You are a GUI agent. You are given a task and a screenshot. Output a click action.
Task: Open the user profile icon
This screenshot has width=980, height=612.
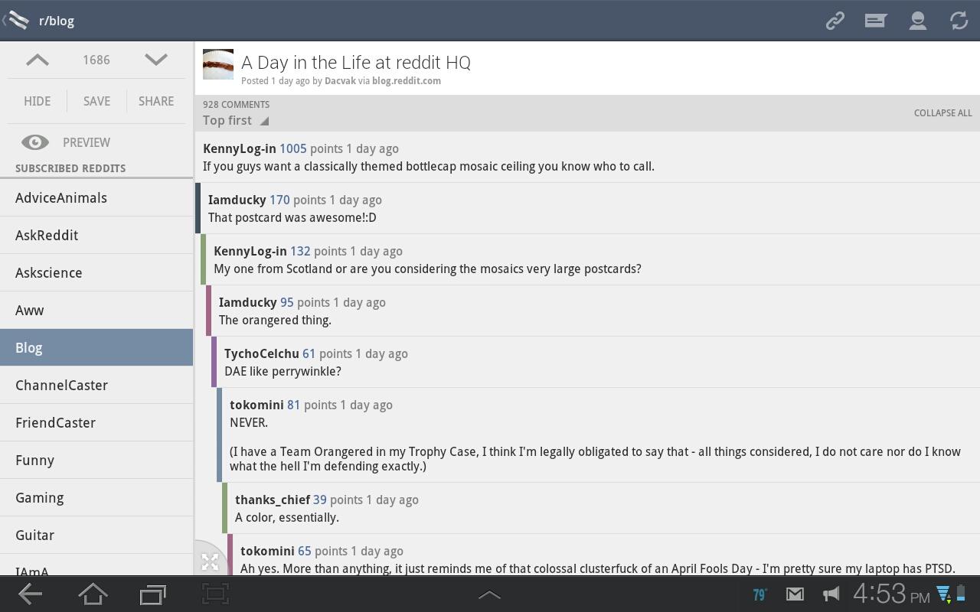click(917, 21)
